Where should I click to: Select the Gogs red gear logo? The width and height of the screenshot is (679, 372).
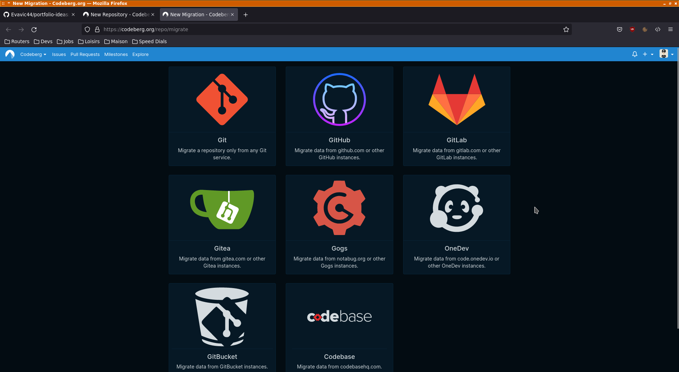point(339,208)
